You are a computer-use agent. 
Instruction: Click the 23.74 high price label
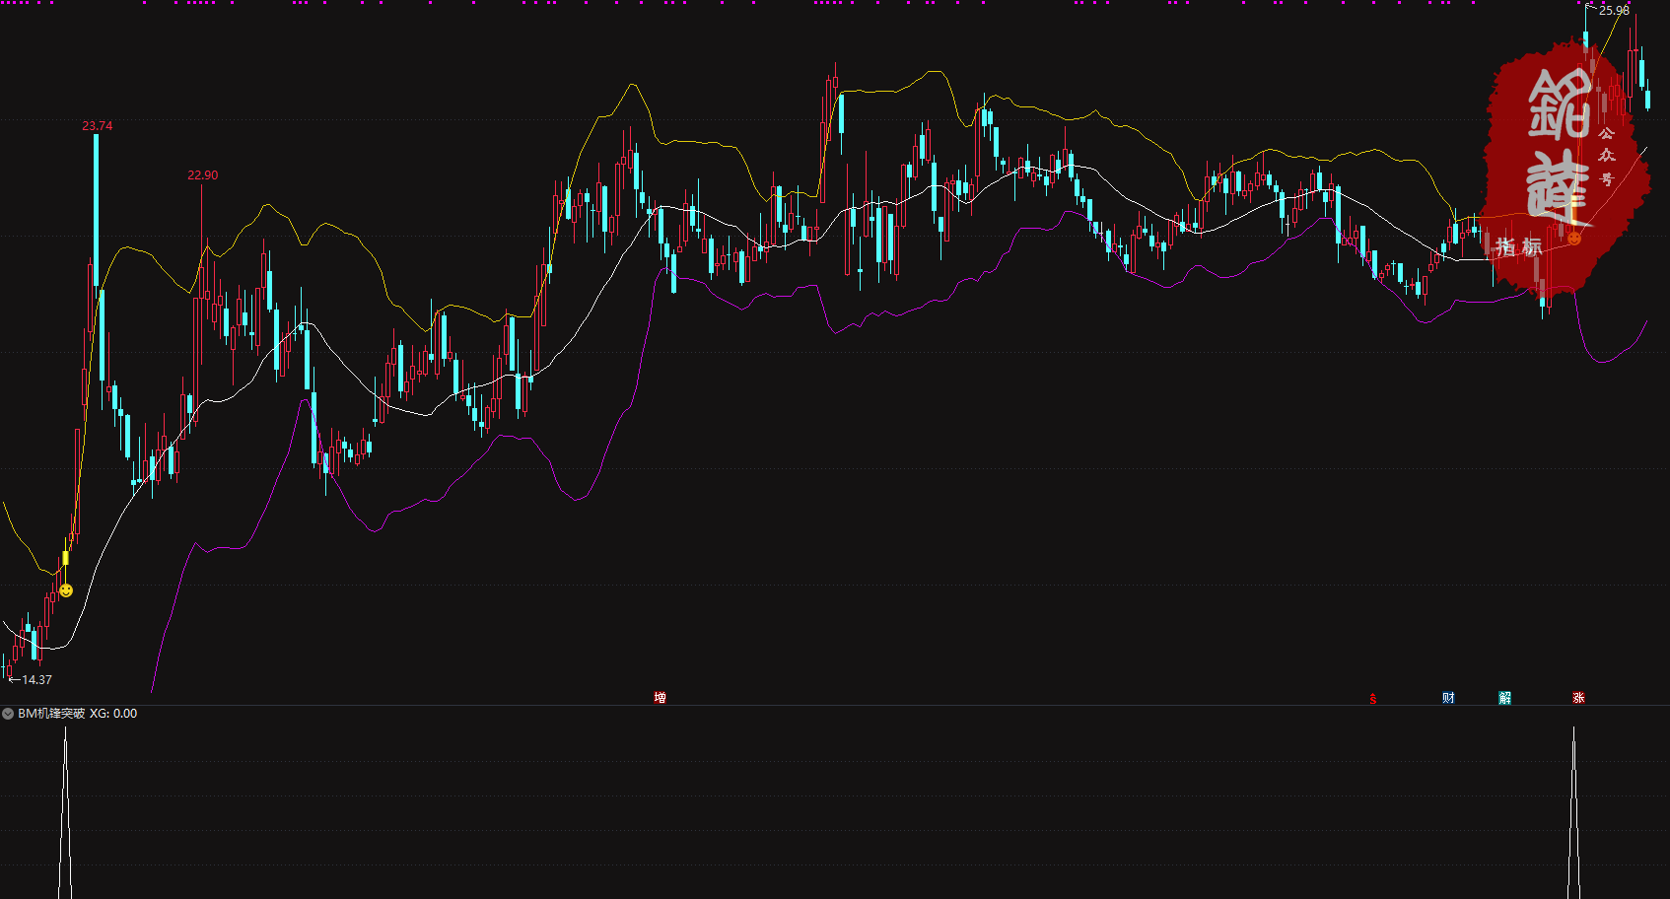pyautogui.click(x=97, y=126)
